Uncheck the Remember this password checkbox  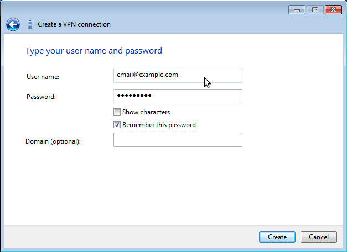point(117,125)
